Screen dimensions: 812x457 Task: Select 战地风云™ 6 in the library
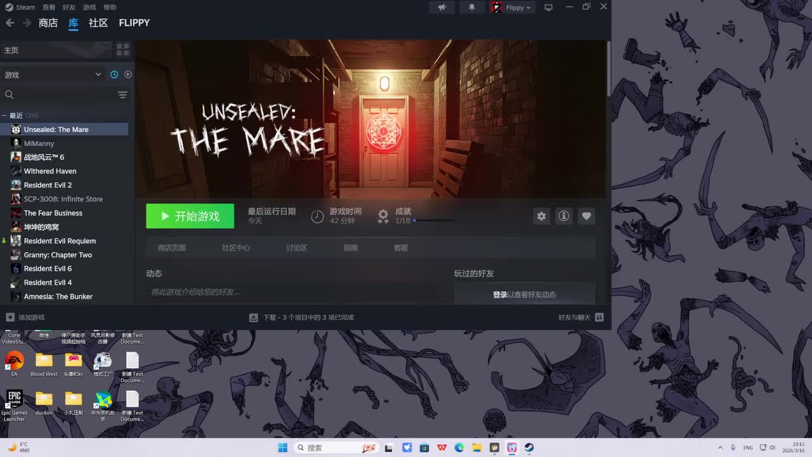[64, 157]
